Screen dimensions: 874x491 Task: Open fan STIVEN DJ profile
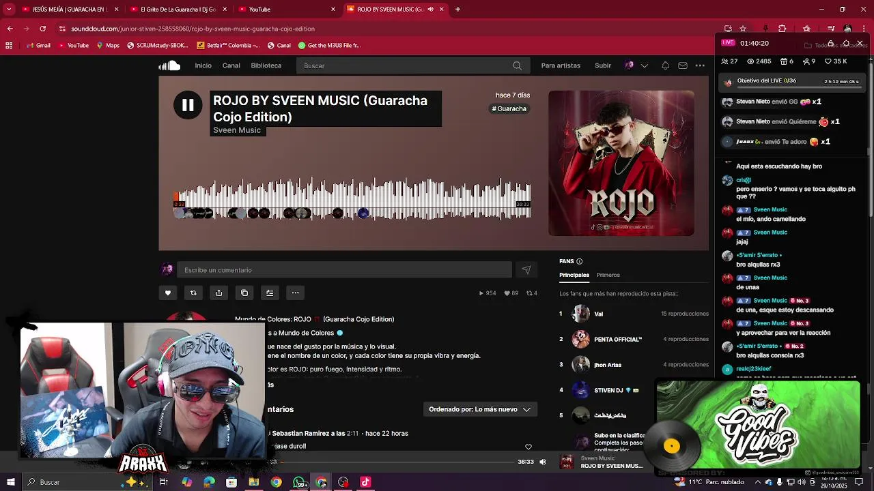point(608,390)
